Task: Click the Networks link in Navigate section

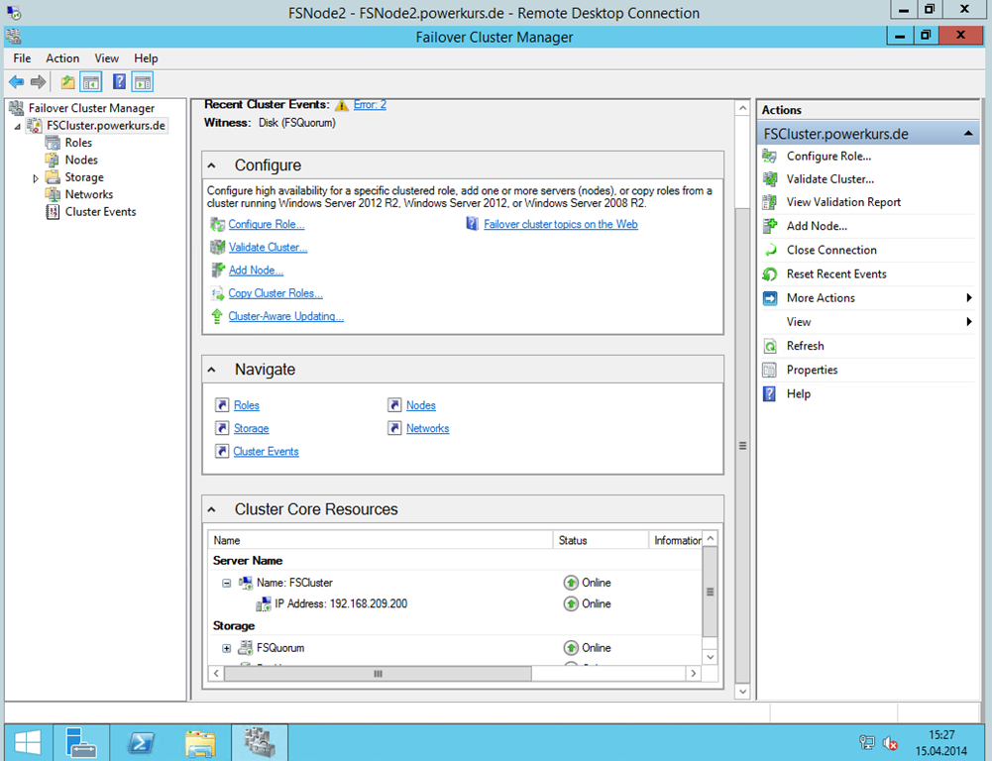Action: [428, 429]
